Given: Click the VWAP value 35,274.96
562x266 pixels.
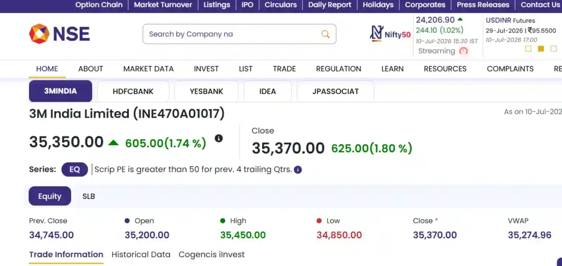Looking at the screenshot, I should point(530,235).
